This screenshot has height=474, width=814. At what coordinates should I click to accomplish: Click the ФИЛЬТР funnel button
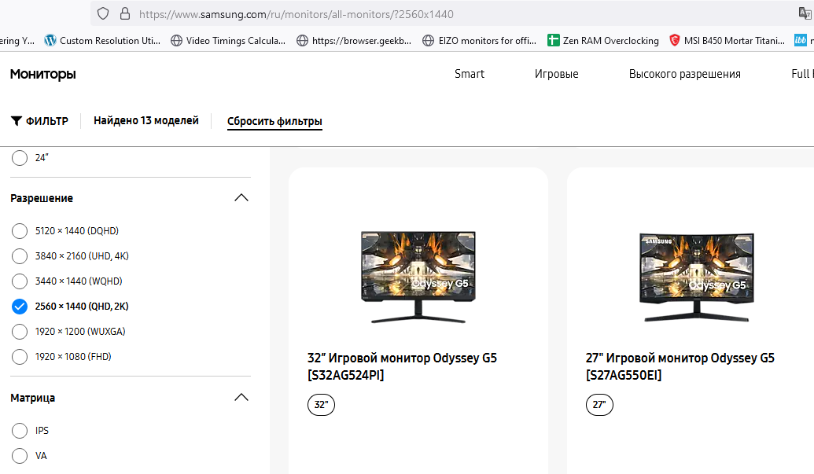[39, 121]
